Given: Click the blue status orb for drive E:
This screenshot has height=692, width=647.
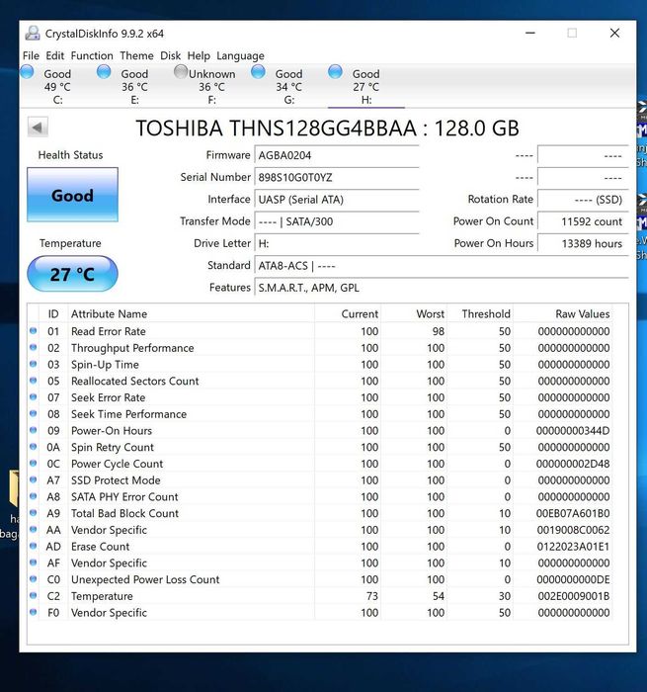Looking at the screenshot, I should pyautogui.click(x=104, y=71).
